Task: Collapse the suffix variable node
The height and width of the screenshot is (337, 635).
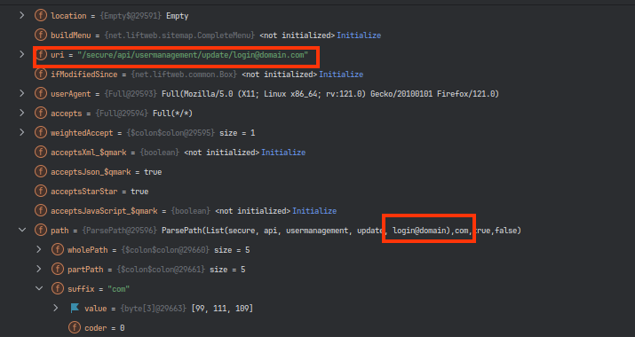Action: click(x=39, y=288)
